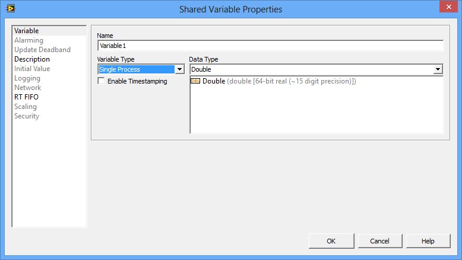Open the Variable Type dropdown arrow
This screenshot has height=260, width=462.
click(179, 69)
